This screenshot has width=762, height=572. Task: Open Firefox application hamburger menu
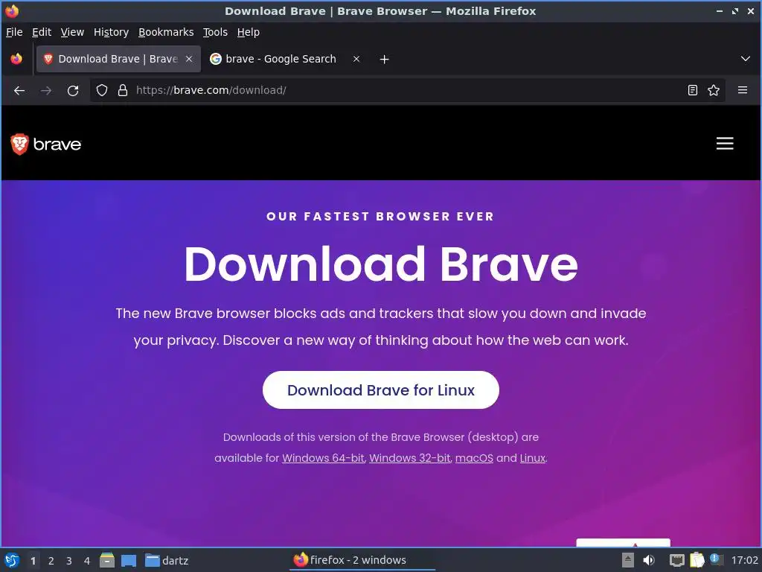tap(743, 90)
